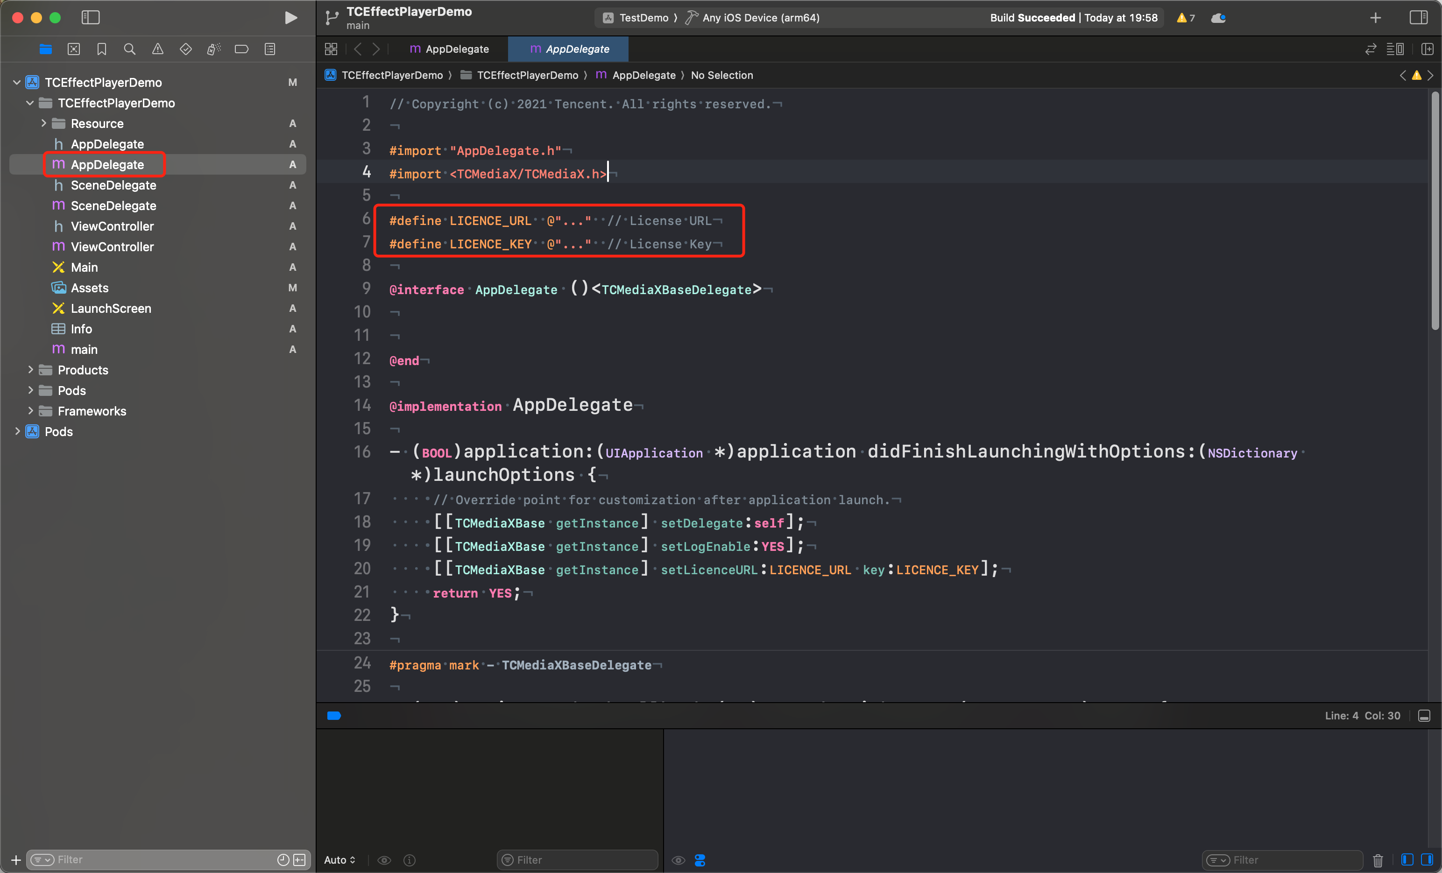This screenshot has width=1442, height=873.
Task: Run the project with the Play button
Action: [290, 18]
